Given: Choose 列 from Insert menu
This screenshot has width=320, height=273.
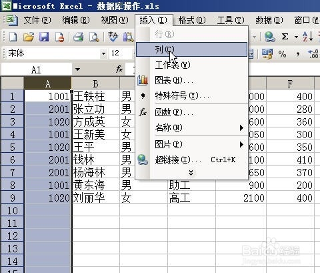Looking at the screenshot, I should point(191,49).
